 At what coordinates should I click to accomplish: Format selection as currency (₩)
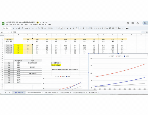coord(33,28)
